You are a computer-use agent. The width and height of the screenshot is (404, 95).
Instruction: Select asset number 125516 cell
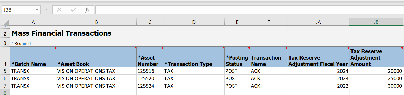point(150,71)
